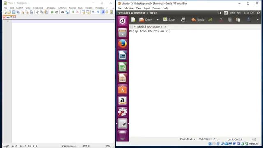This screenshot has height=148, width=263.
Task: Close new 2 tab in Notepad++
Action: 14,17
